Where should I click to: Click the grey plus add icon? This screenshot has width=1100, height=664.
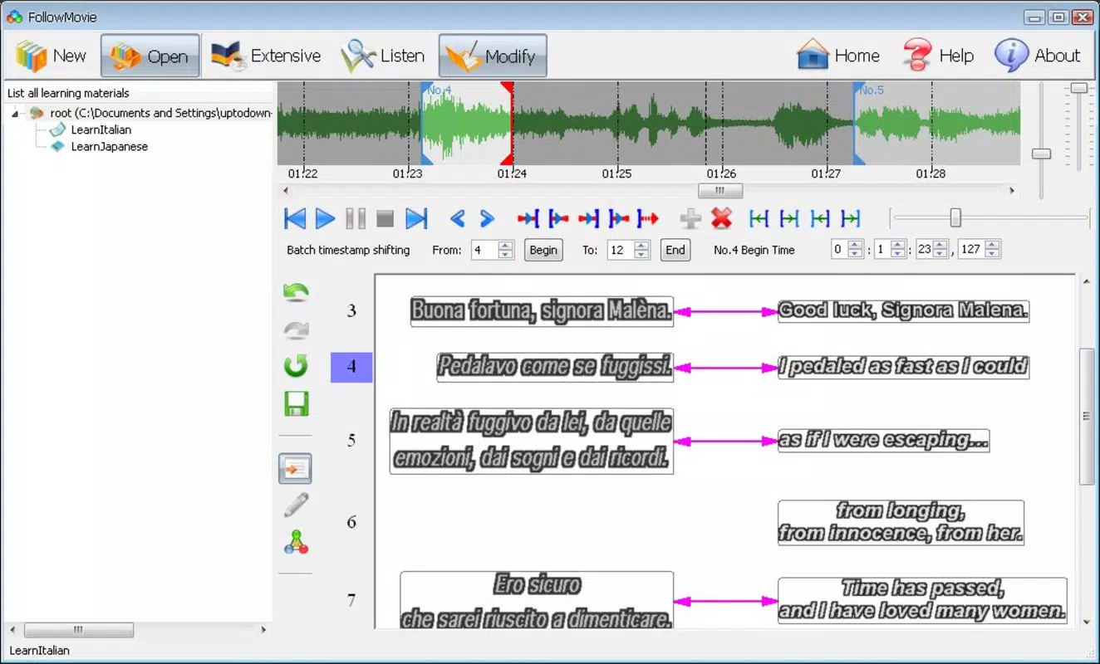coord(690,218)
